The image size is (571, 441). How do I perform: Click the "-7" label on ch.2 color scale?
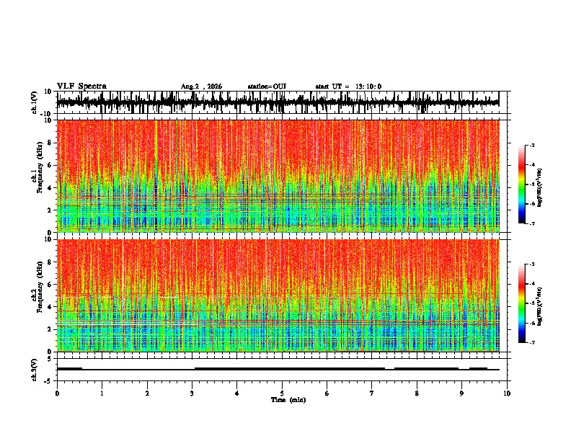(x=531, y=342)
